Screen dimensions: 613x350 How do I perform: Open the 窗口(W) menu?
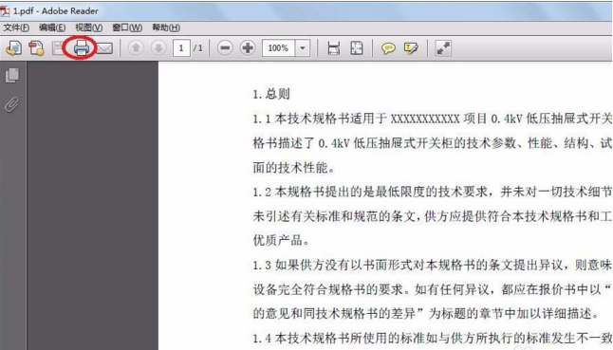coord(127,28)
